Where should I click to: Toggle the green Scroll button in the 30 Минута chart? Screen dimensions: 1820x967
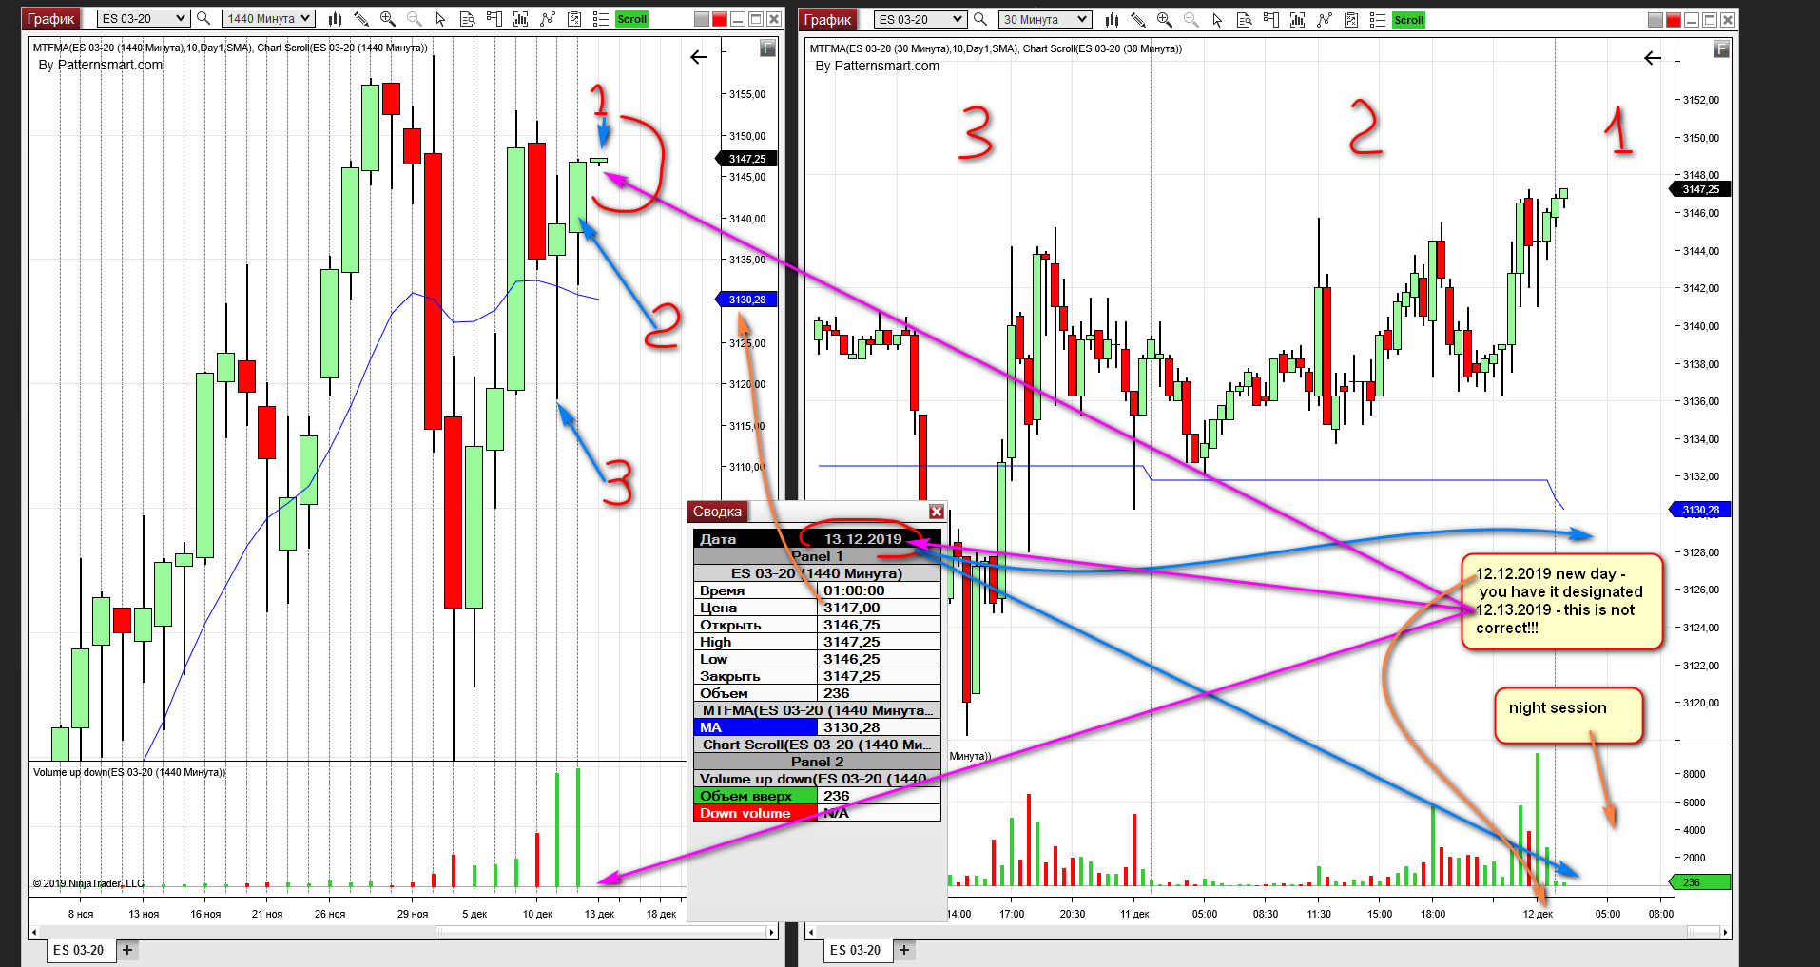1408,19
